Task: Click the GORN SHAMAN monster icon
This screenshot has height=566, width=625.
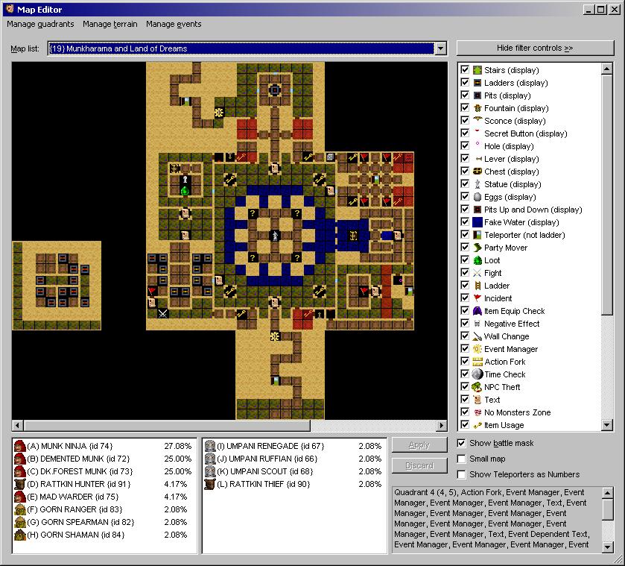Action: click(x=19, y=535)
